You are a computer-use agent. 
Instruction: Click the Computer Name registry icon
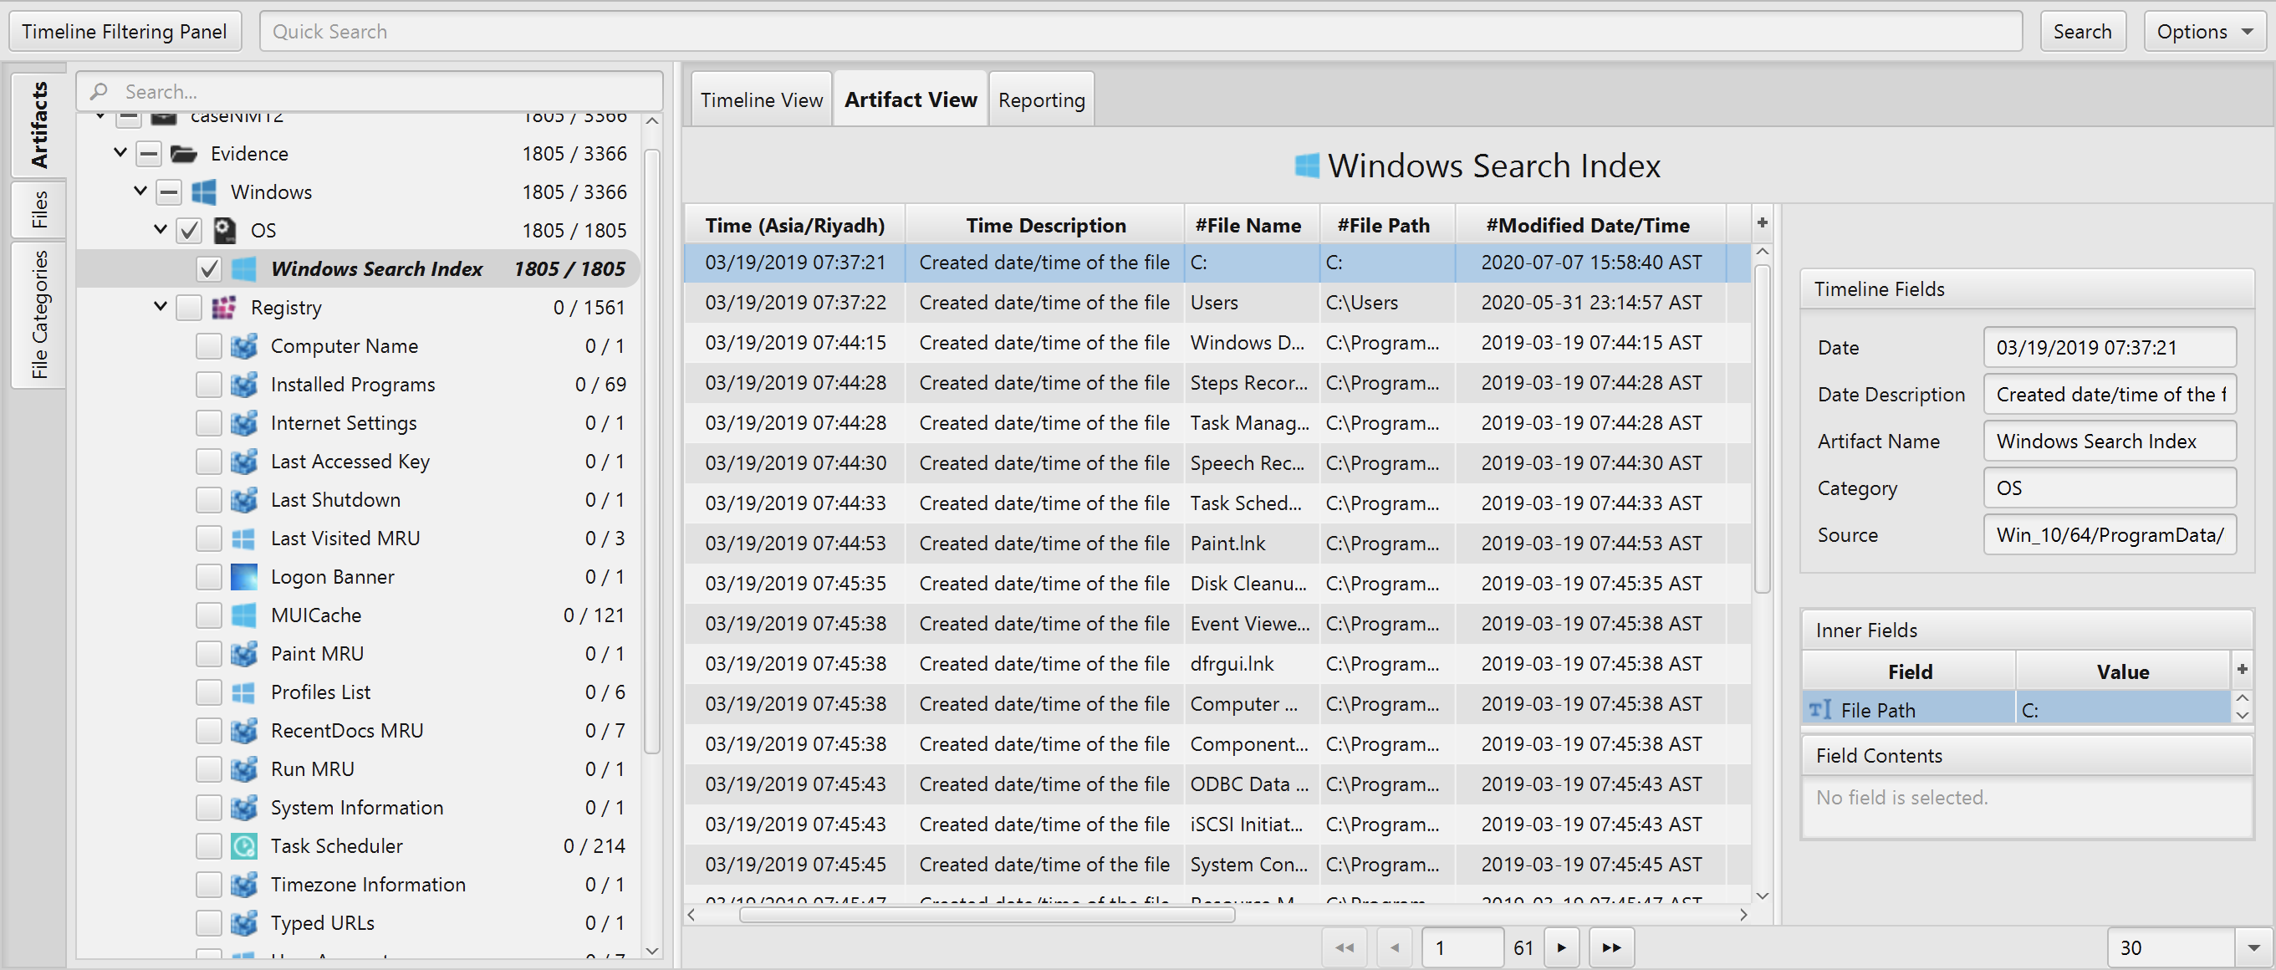244,346
